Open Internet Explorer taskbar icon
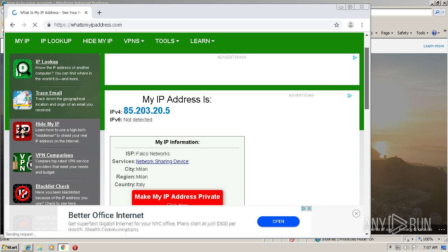This screenshot has width=448, height=252. pyautogui.click(x=28, y=247)
